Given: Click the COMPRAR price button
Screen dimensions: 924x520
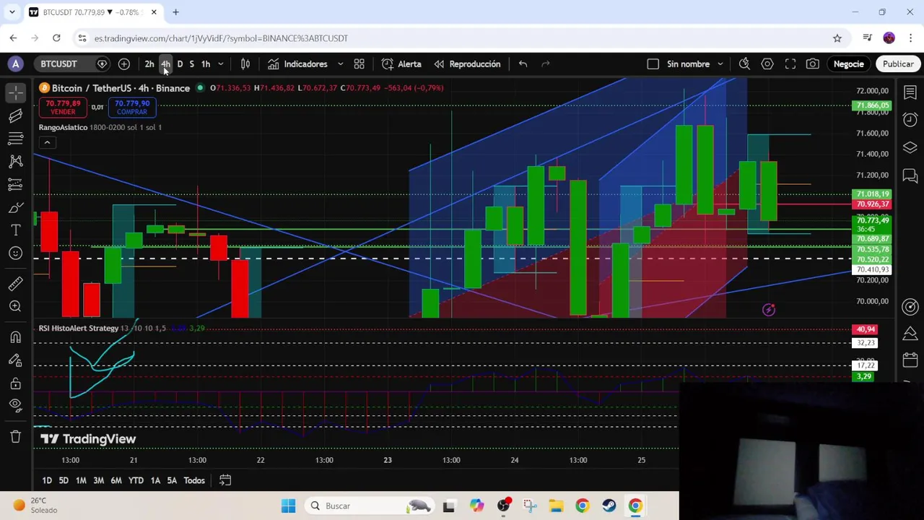Looking at the screenshot, I should click(131, 107).
